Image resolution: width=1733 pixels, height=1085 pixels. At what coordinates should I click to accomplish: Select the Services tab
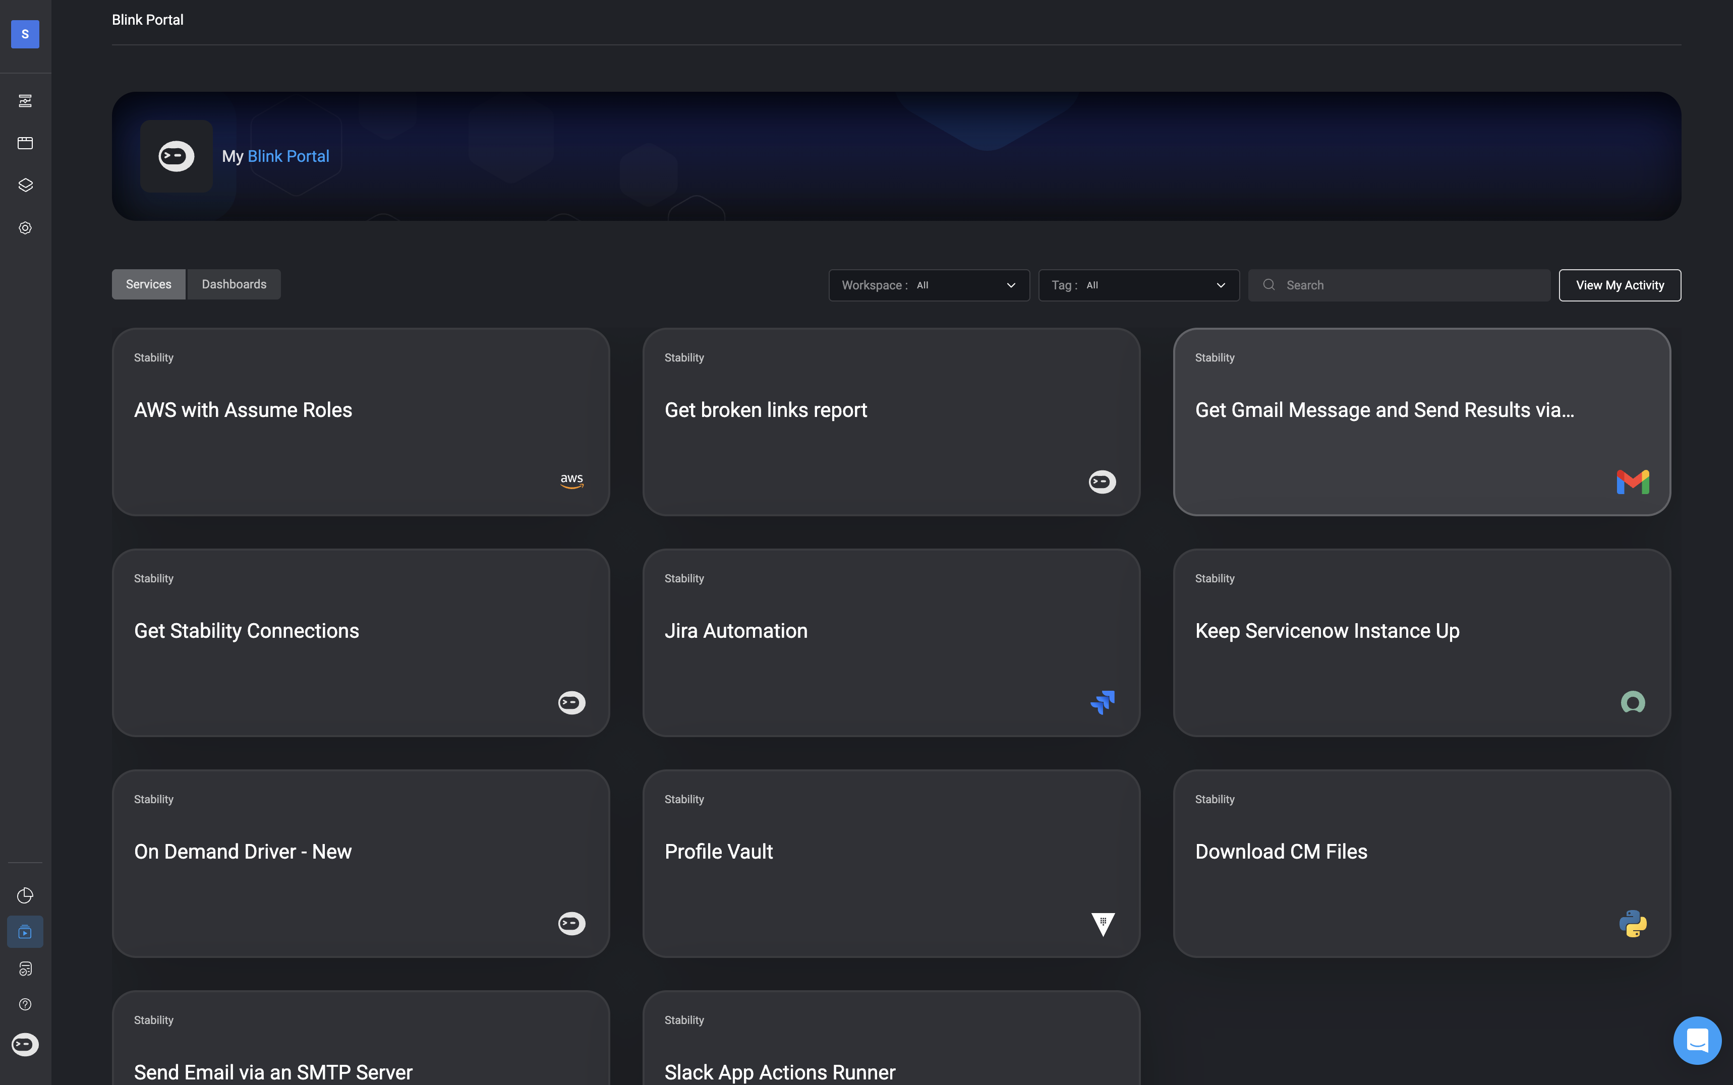149,284
